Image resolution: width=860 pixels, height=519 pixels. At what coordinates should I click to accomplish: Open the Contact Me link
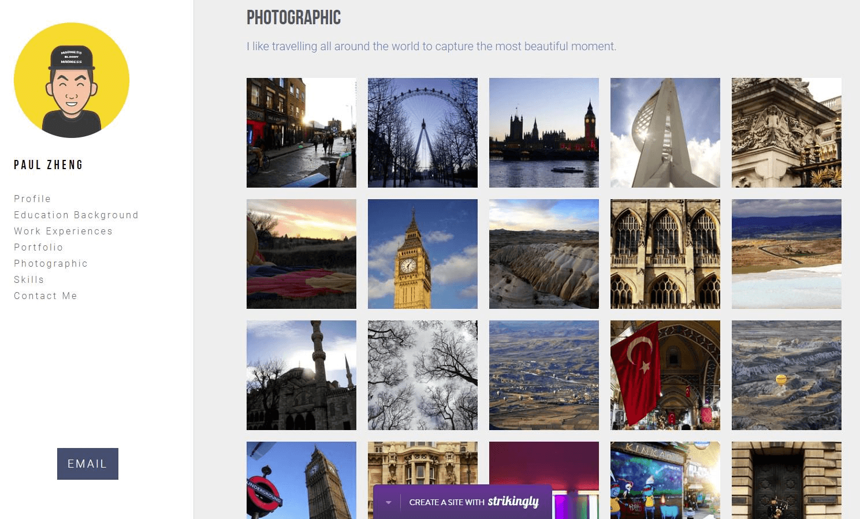[46, 296]
